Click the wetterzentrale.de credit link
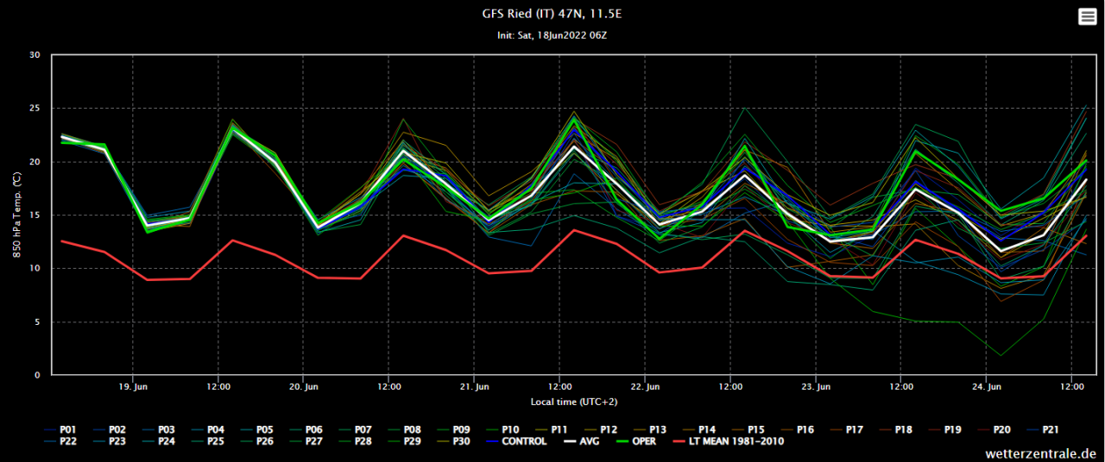The image size is (1105, 462). (1042, 453)
